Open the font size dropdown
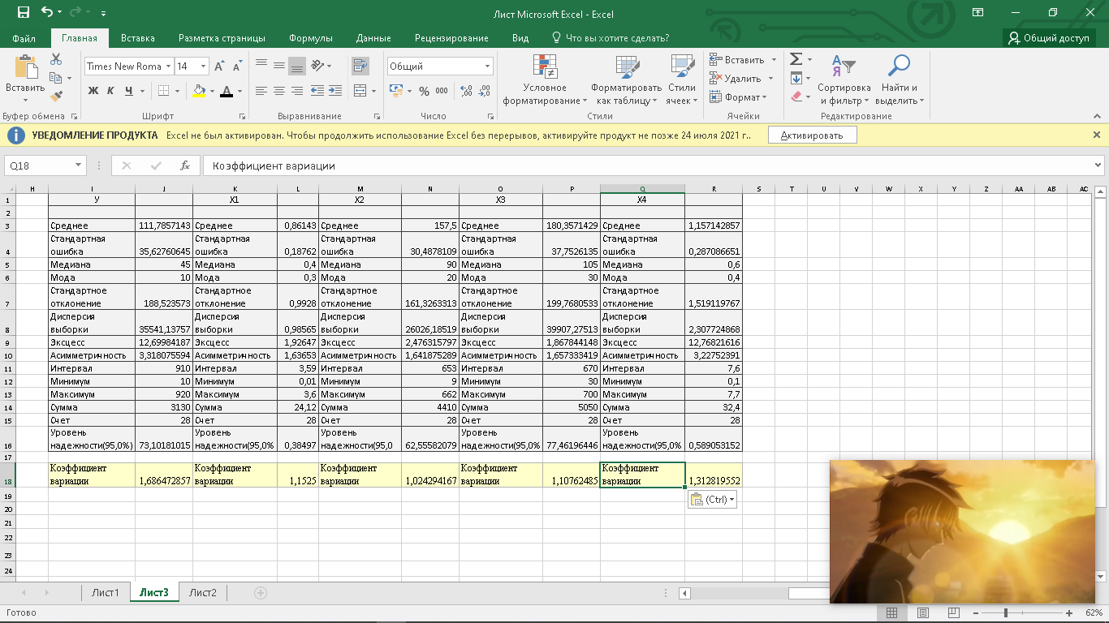 coord(204,67)
